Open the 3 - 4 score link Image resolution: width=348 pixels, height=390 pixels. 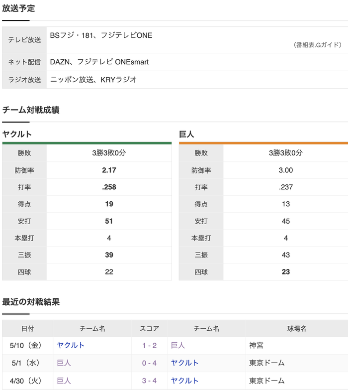tap(150, 381)
